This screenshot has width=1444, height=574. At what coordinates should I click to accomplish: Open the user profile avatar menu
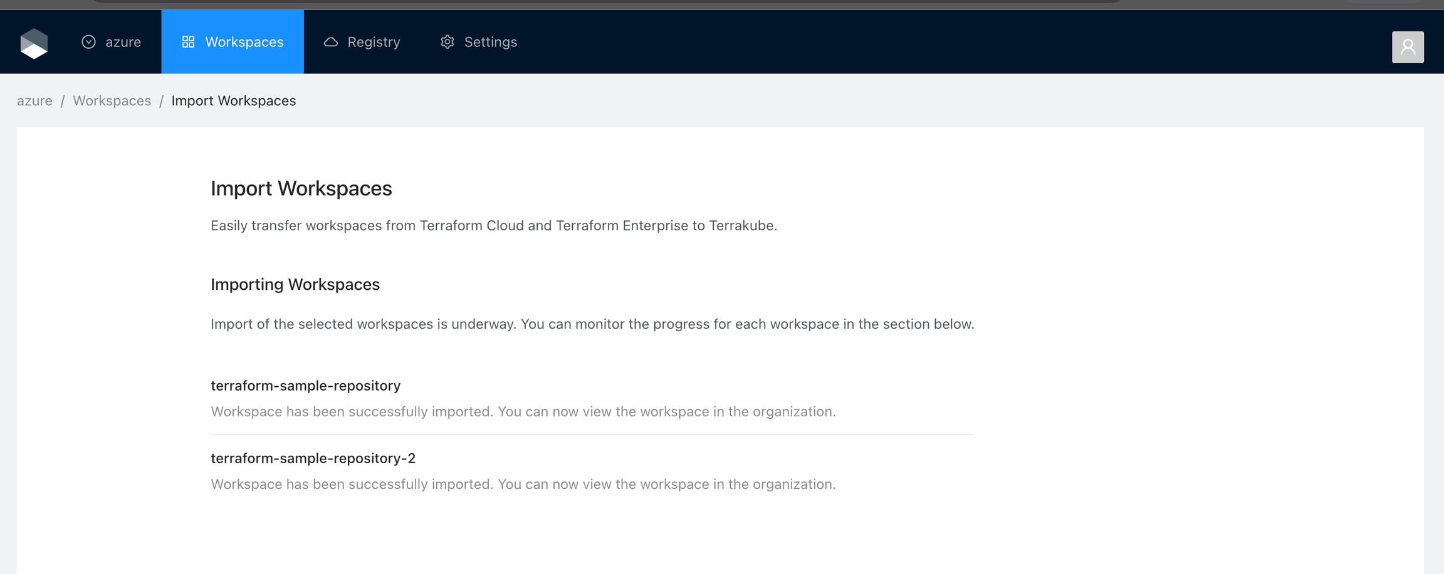[1407, 47]
